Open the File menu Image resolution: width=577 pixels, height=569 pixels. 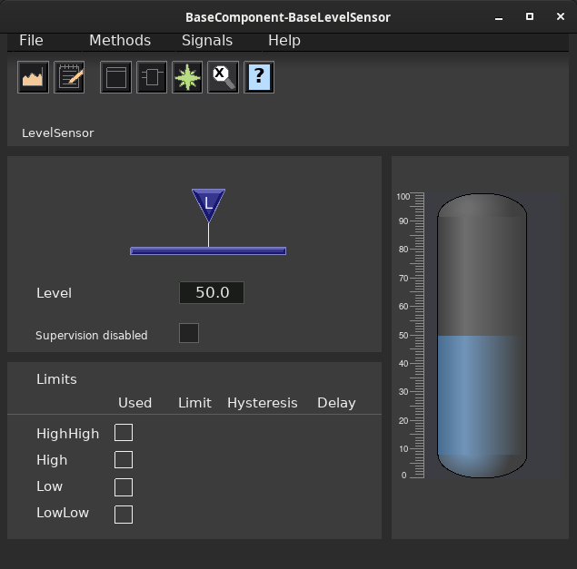click(x=31, y=41)
